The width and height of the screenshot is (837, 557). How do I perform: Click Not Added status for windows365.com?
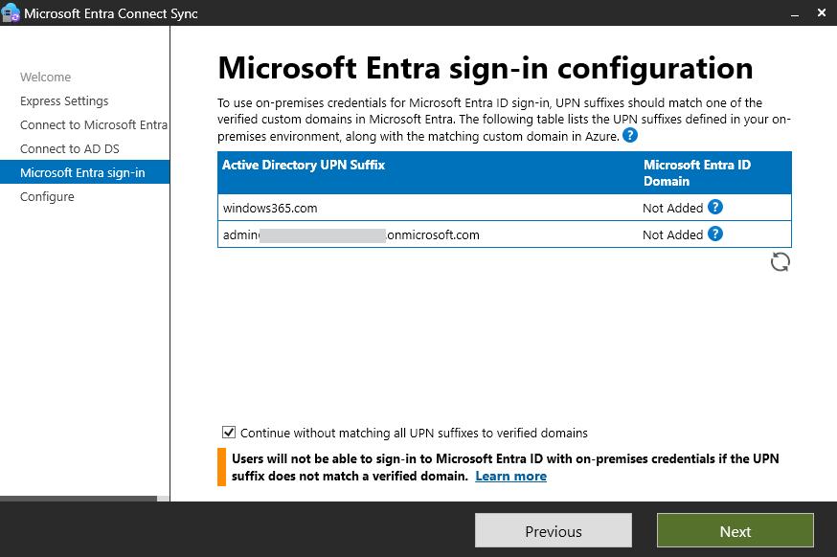point(672,208)
